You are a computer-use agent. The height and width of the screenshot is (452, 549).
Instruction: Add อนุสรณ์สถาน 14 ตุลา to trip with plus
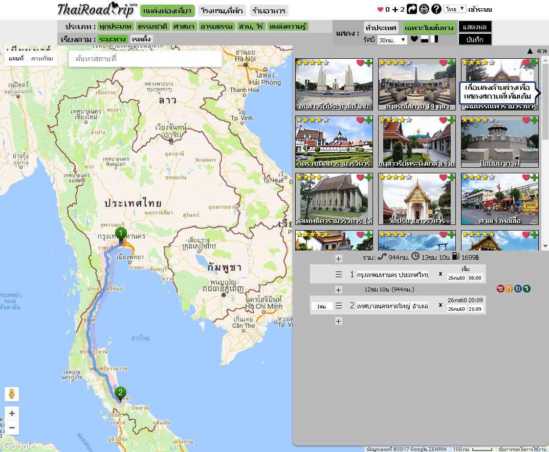[451, 62]
